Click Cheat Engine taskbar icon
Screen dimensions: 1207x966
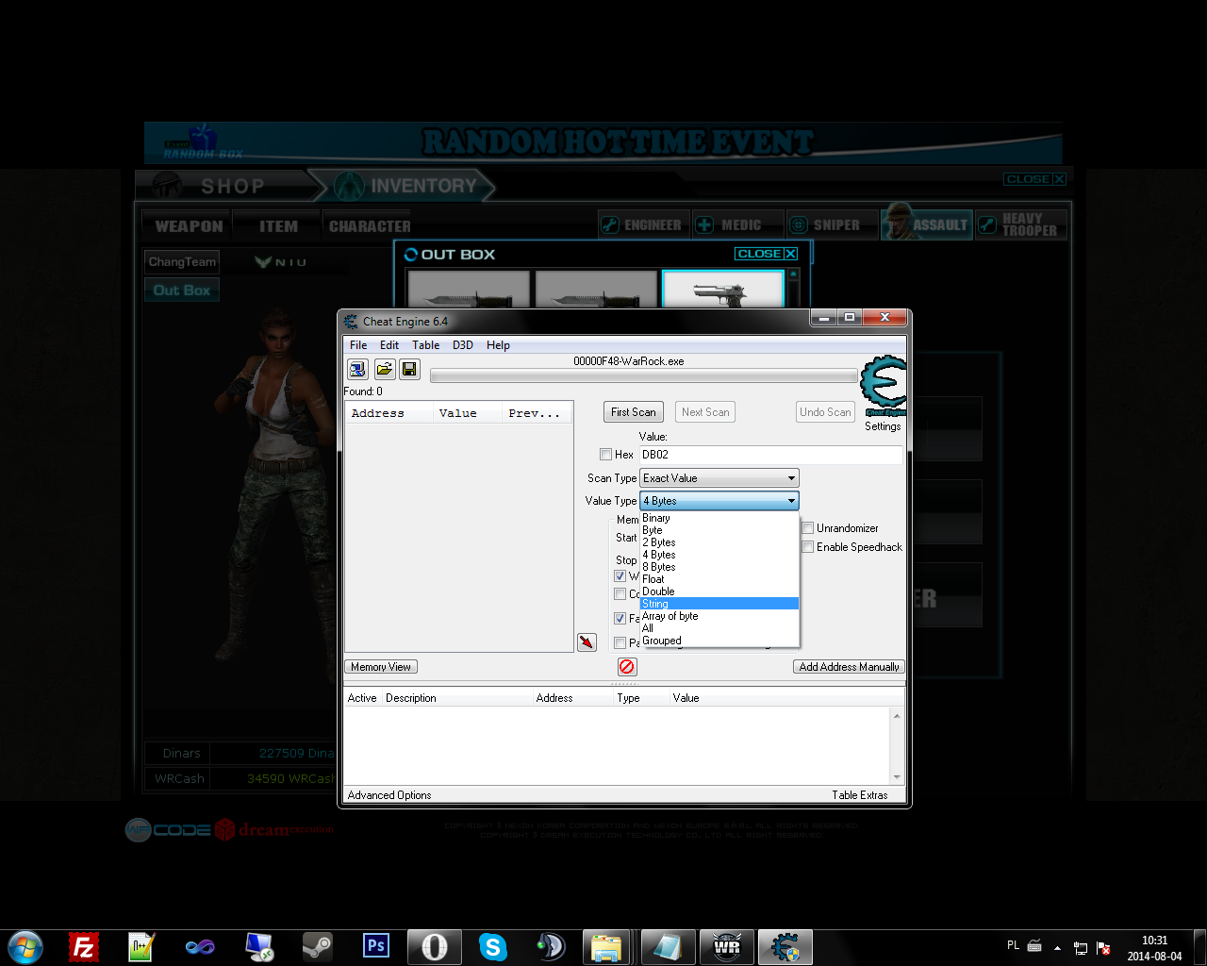[x=785, y=946]
